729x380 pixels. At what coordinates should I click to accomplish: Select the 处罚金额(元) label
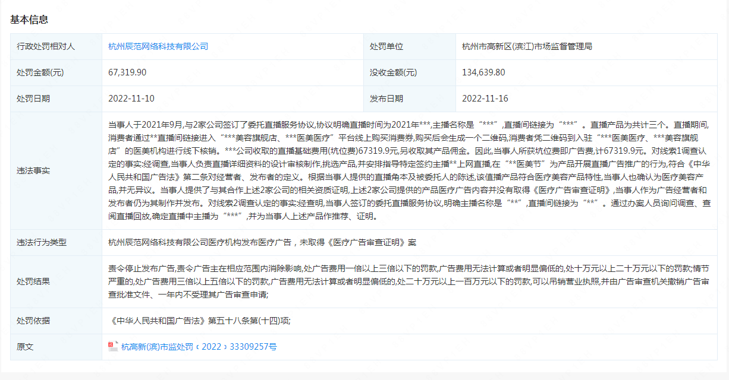point(40,72)
